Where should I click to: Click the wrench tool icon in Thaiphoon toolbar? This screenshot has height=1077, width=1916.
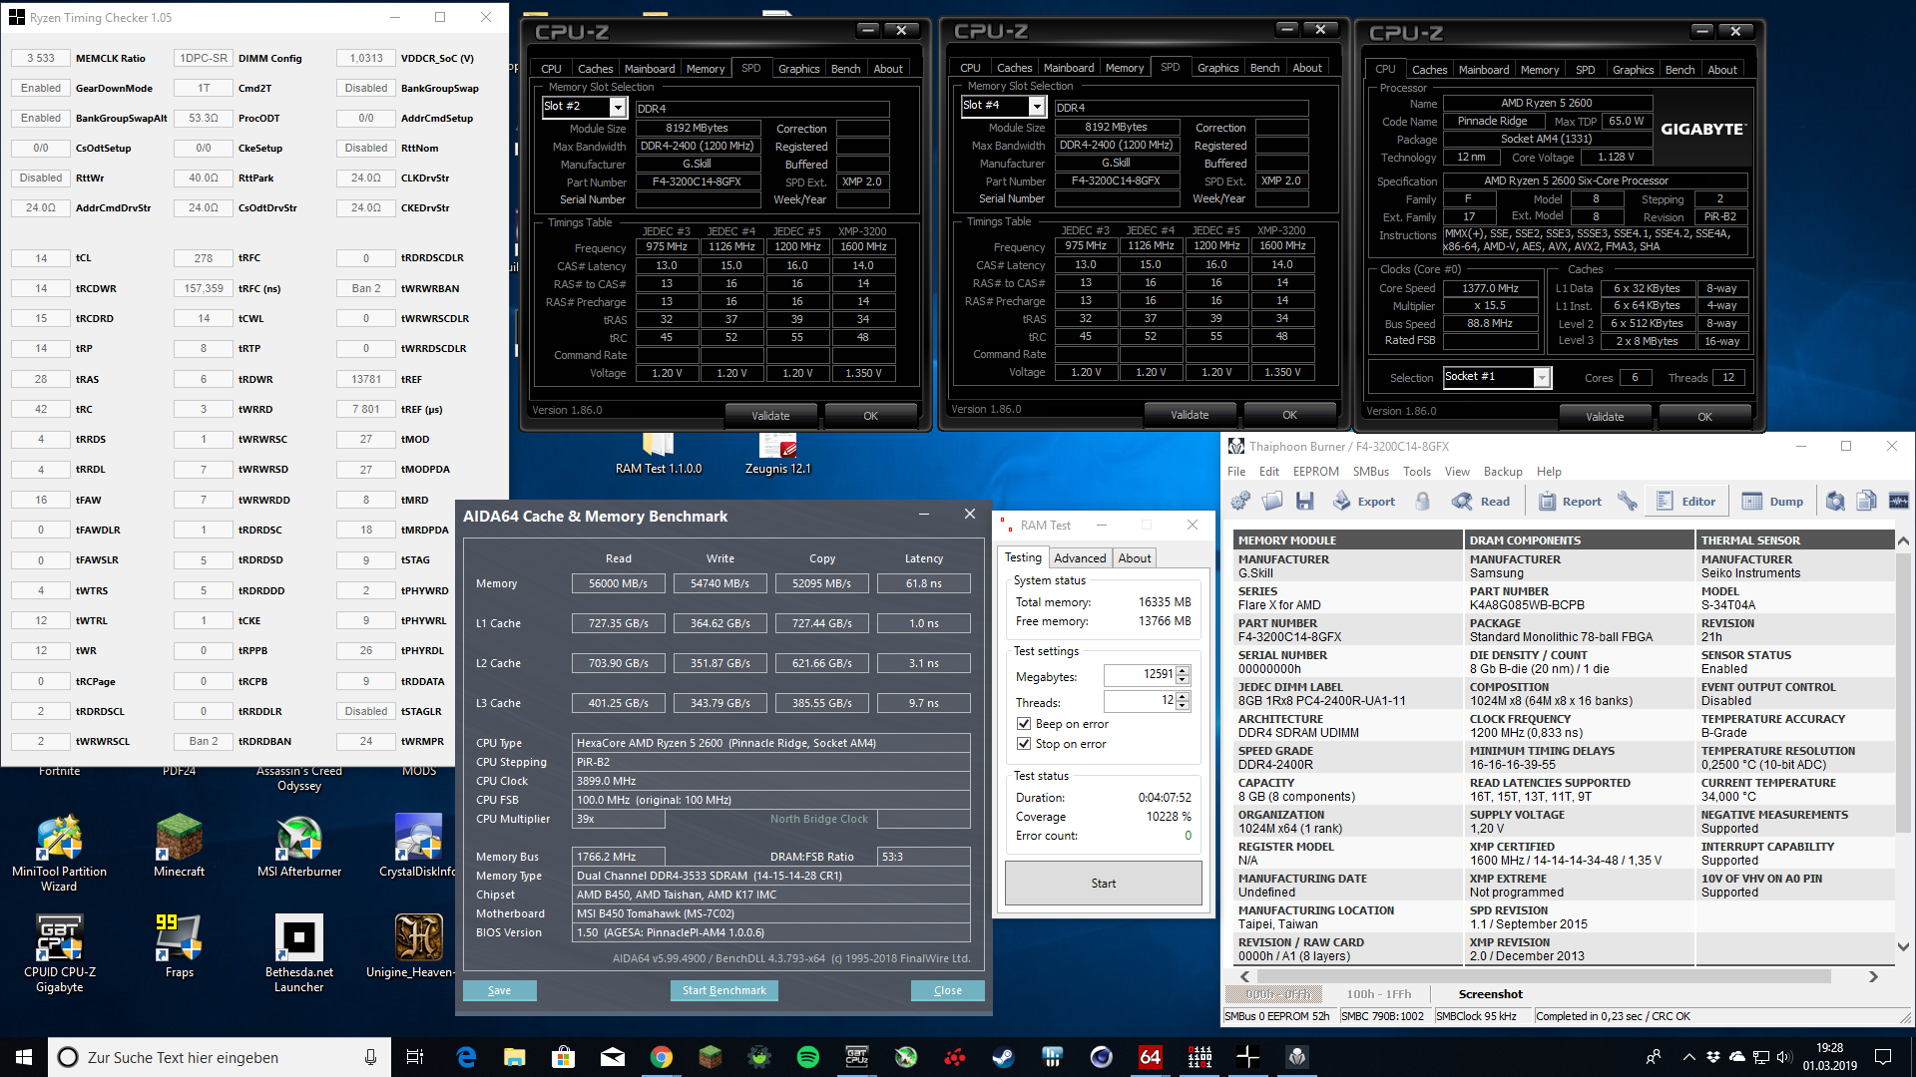[1627, 502]
